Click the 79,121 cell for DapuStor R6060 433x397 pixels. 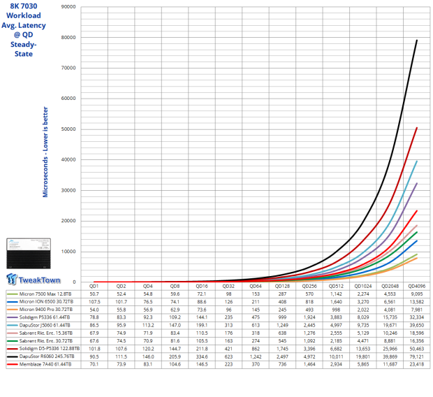tap(417, 356)
